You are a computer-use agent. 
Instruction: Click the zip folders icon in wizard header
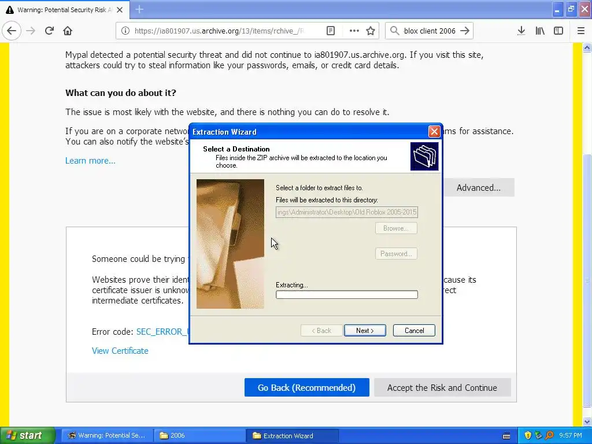pos(424,156)
